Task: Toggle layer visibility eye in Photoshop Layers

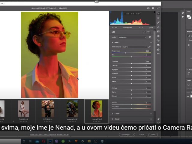Action: tap(188, 96)
